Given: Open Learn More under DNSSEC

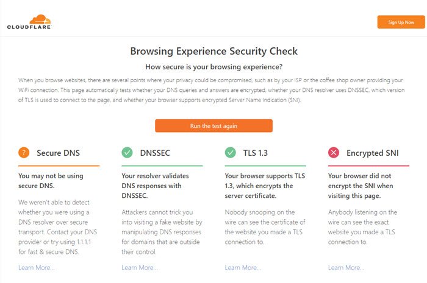Looking at the screenshot, I should (x=140, y=268).
